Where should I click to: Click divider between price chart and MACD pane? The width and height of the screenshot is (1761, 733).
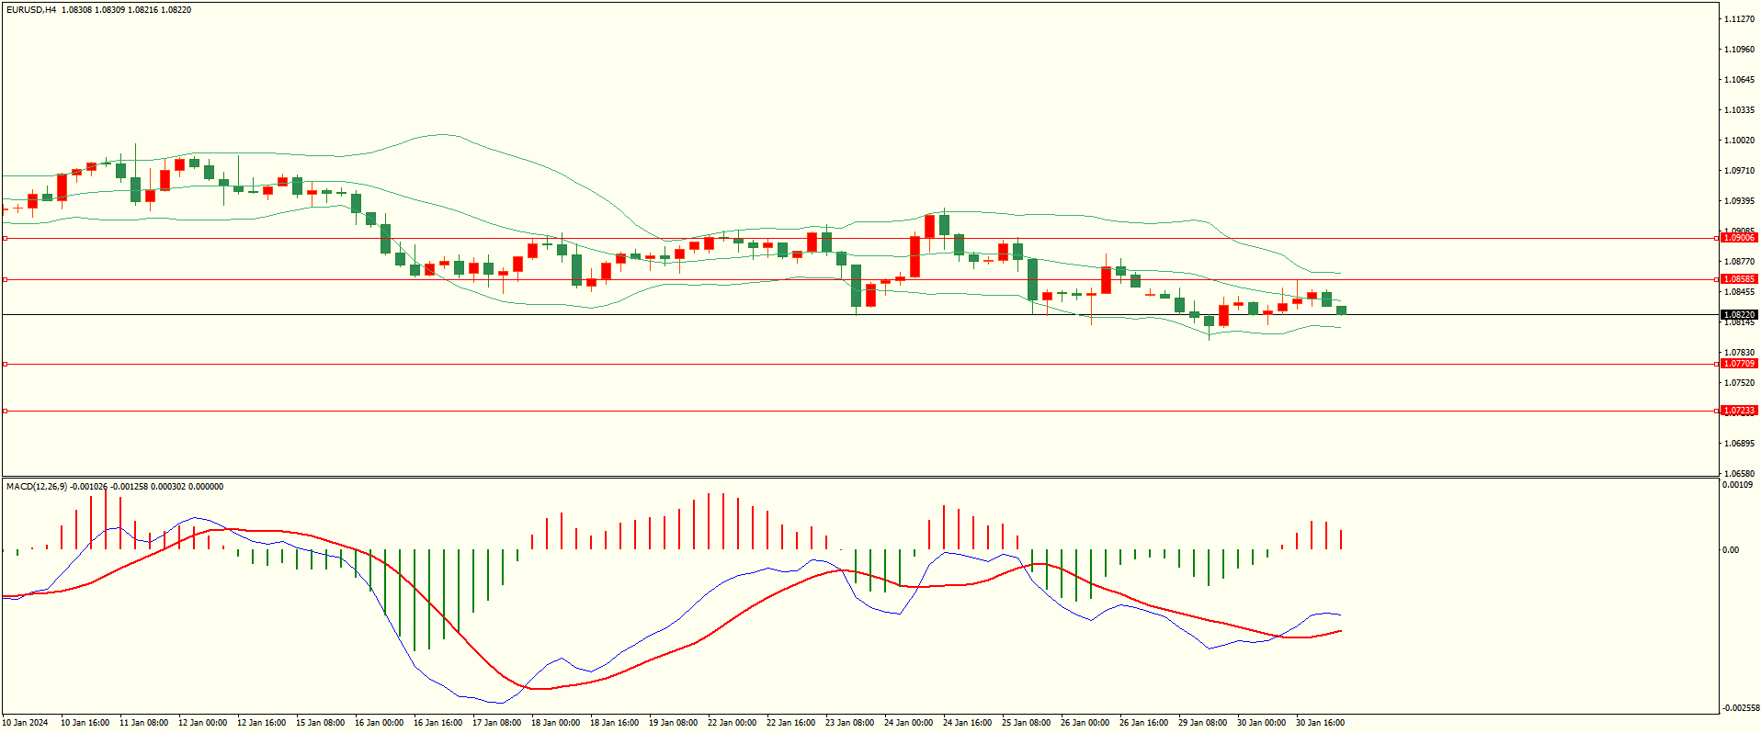[859, 477]
